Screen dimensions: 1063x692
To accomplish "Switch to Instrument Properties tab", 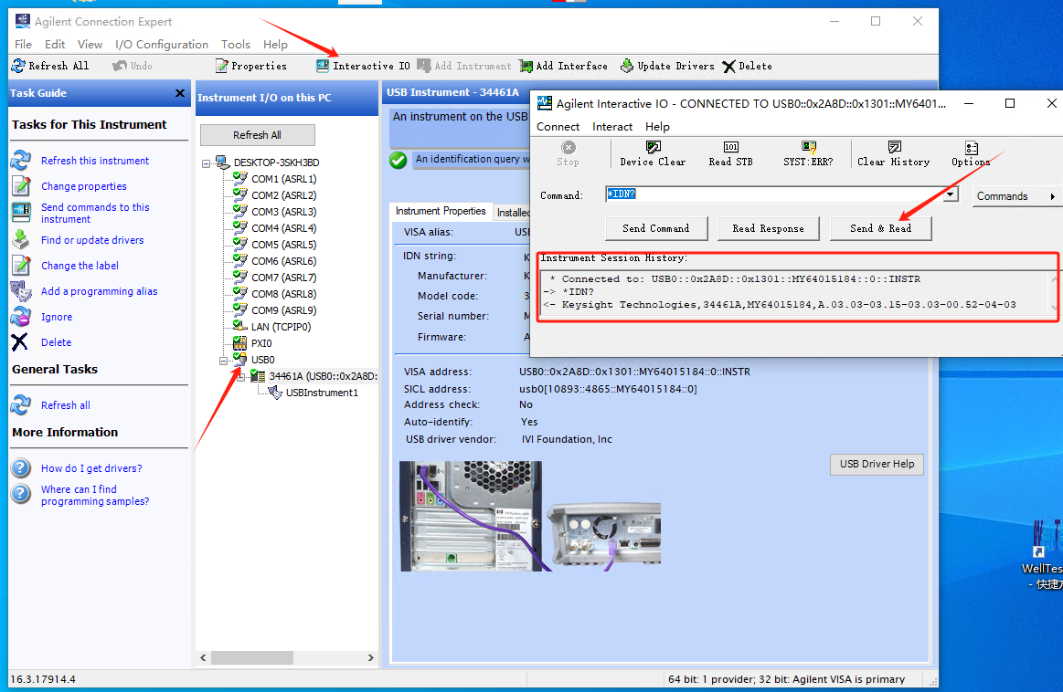I will click(x=441, y=211).
